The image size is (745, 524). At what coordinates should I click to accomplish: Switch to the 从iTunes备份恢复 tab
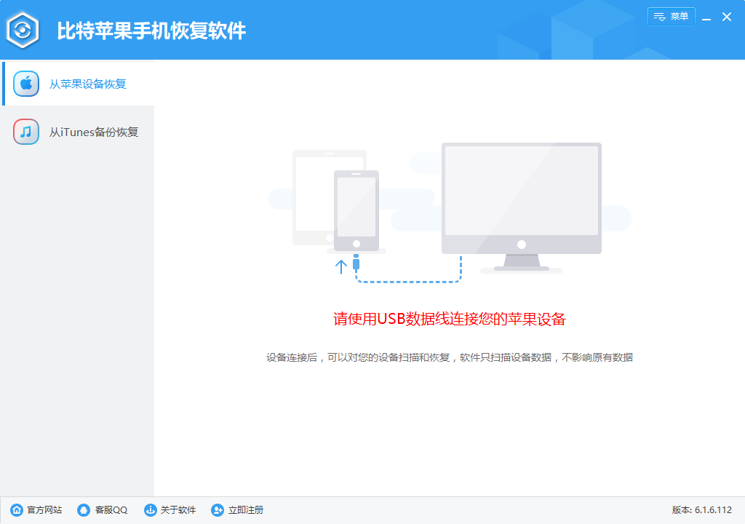click(79, 132)
